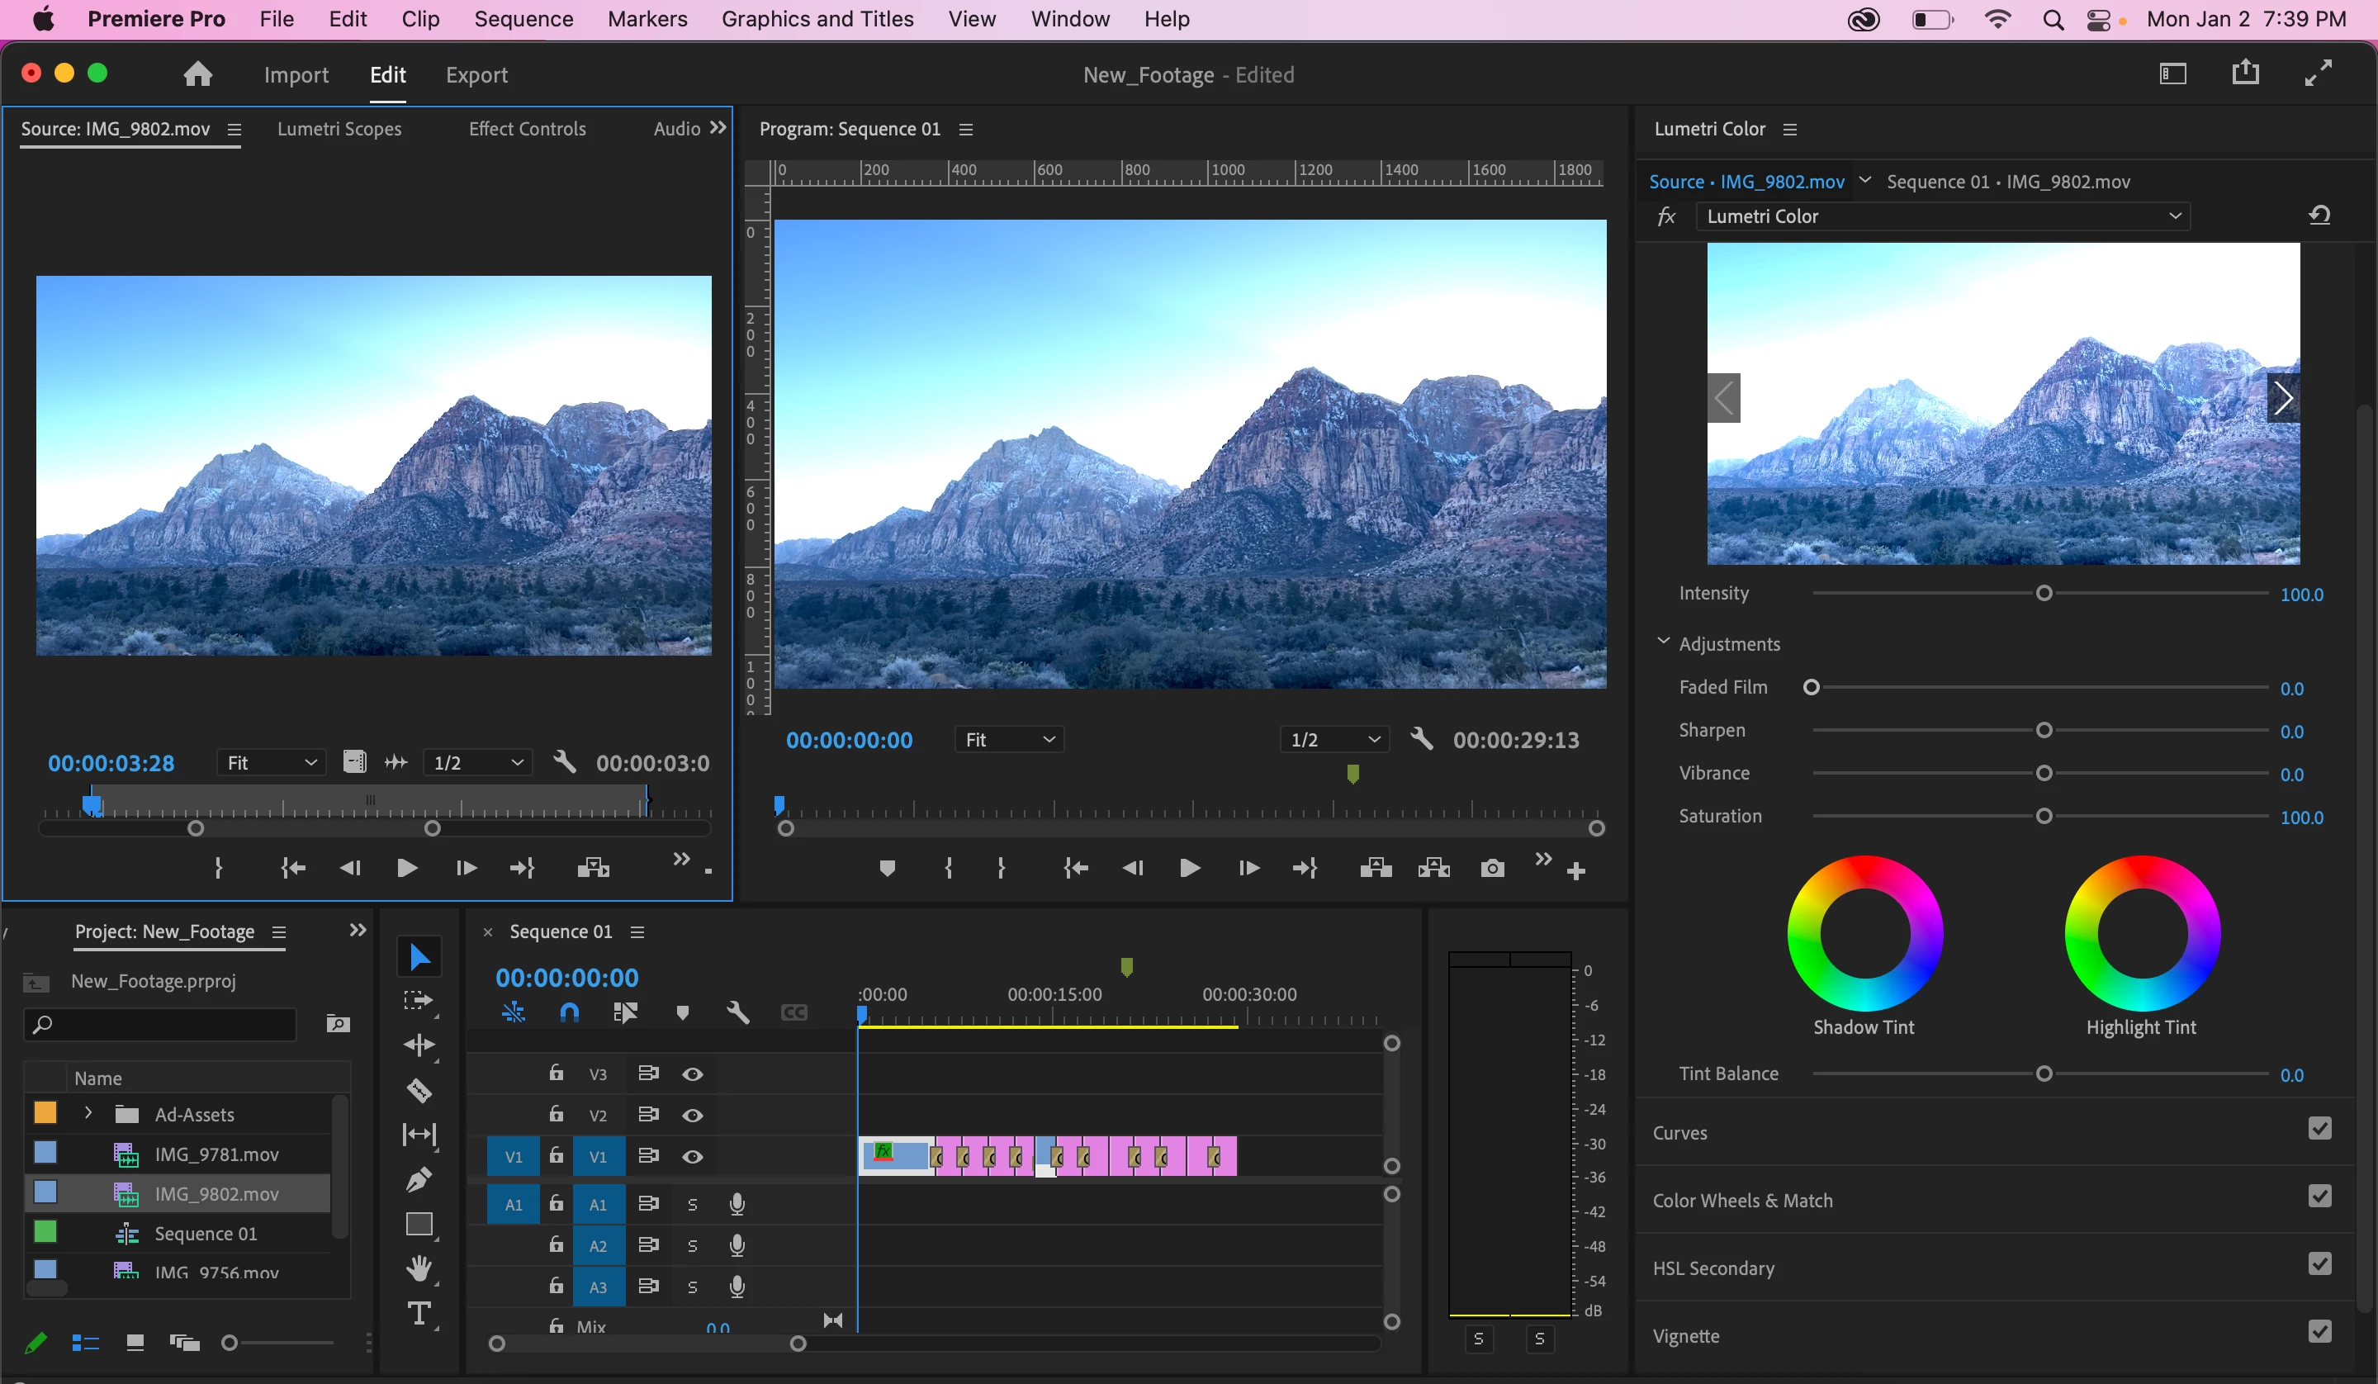This screenshot has height=1384, width=2378.
Task: Click the Home icon
Action: [x=197, y=74]
